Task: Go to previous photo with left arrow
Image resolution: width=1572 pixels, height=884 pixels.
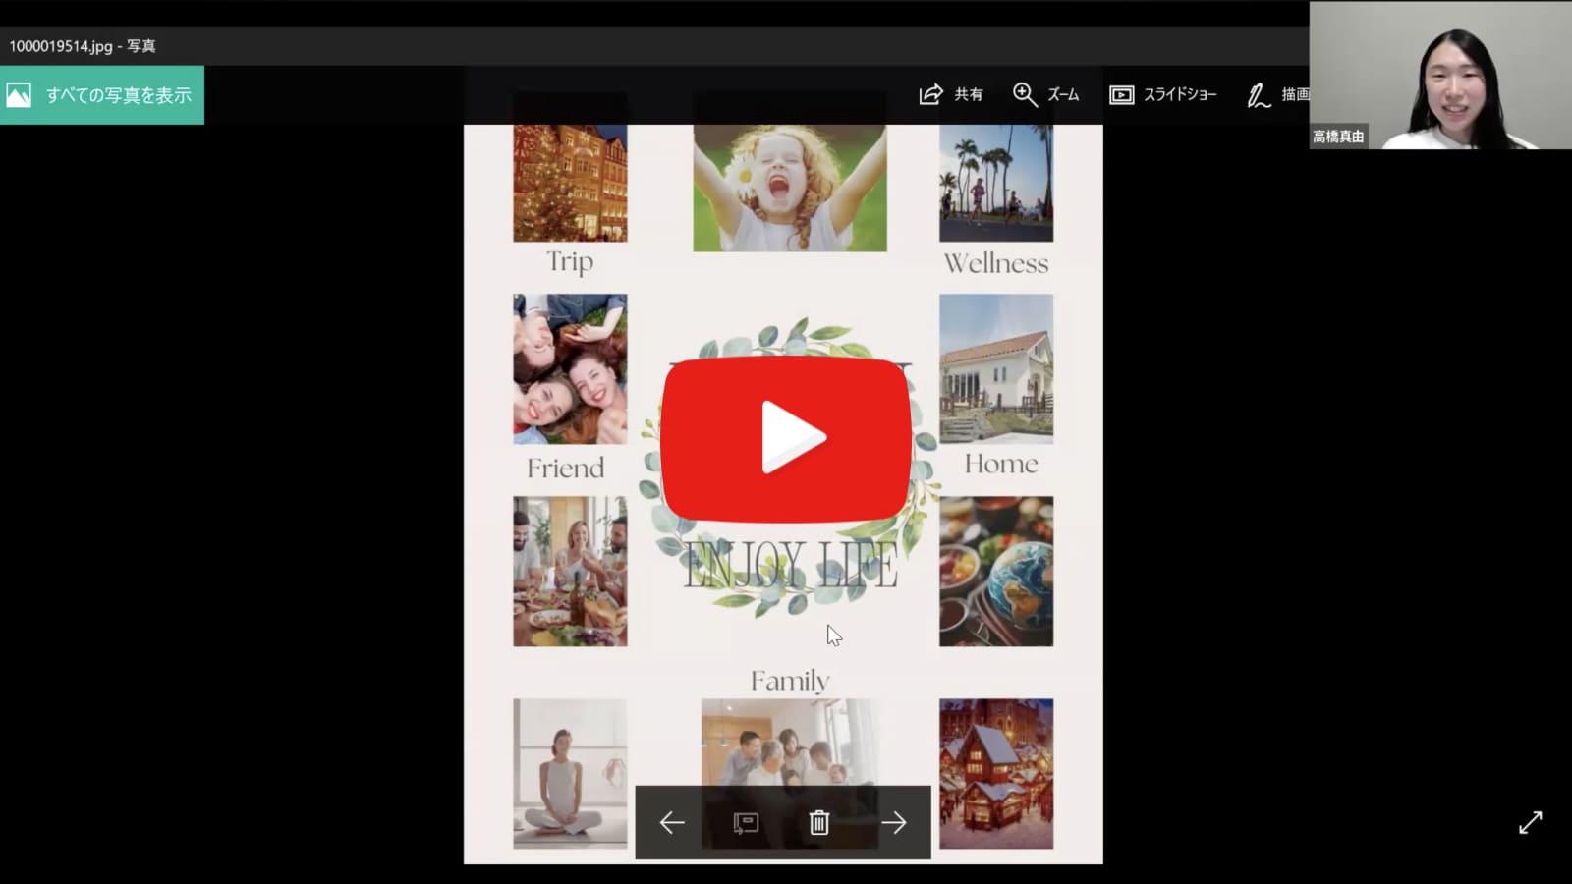Action: click(x=672, y=822)
